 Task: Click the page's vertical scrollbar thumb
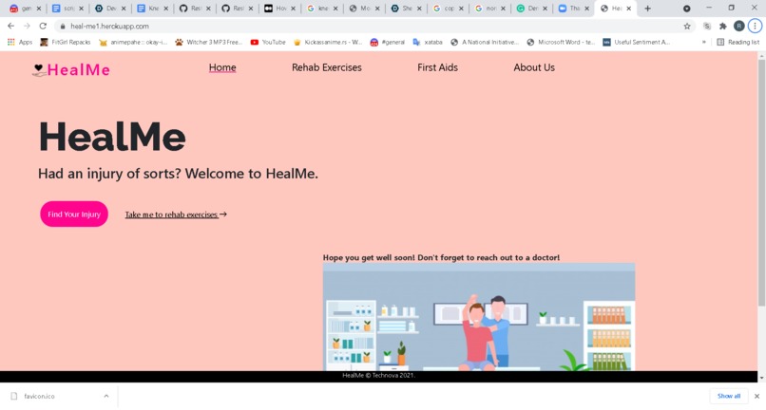tap(761, 183)
